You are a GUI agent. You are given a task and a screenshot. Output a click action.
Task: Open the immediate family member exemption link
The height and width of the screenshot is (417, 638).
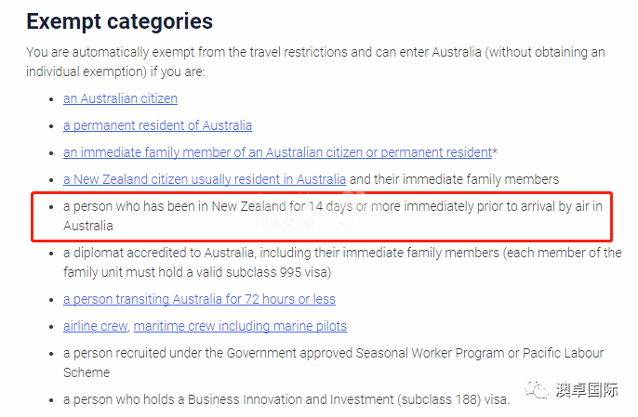click(x=277, y=152)
